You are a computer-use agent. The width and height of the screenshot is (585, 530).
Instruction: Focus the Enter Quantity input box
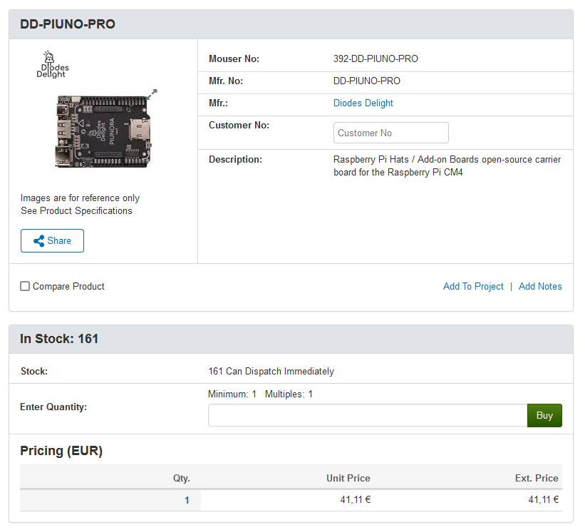pos(368,415)
